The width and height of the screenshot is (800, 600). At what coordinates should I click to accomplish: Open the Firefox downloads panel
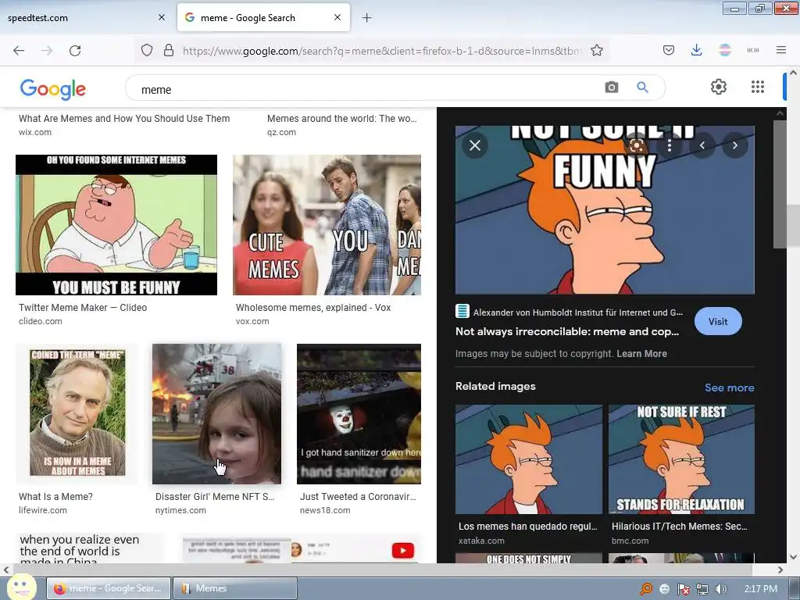696,50
